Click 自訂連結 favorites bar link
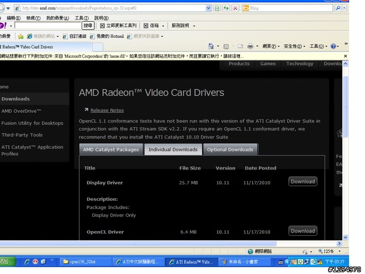This screenshot has height=274, width=365. [75, 37]
